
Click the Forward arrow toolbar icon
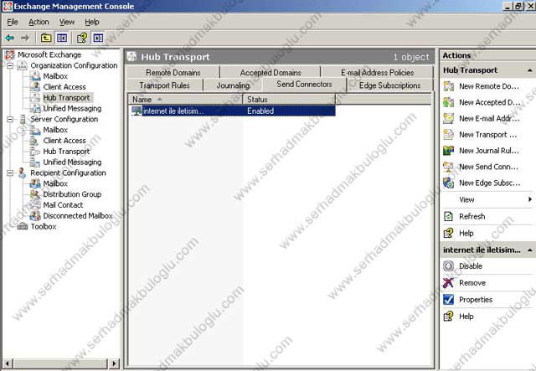pos(24,38)
